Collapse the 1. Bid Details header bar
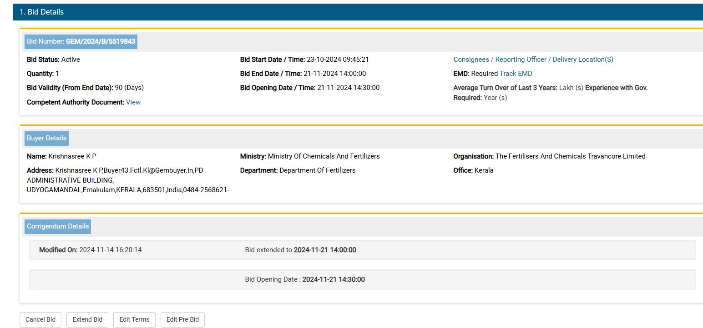703x328 pixels. pyautogui.click(x=358, y=12)
